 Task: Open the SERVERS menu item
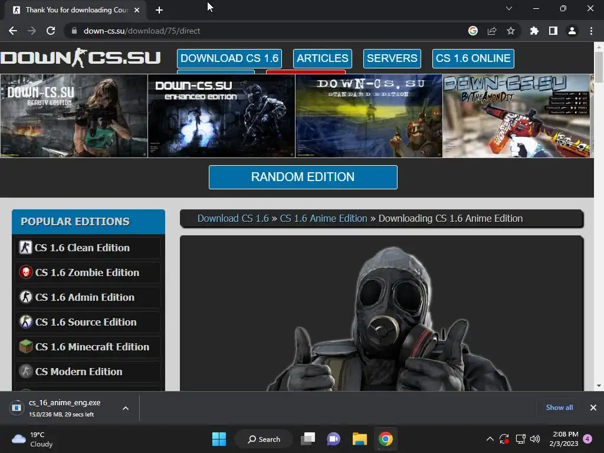[x=392, y=58]
